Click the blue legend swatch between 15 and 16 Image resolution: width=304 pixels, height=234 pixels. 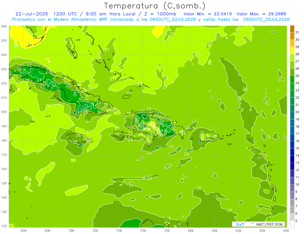pyautogui.click(x=292, y=145)
